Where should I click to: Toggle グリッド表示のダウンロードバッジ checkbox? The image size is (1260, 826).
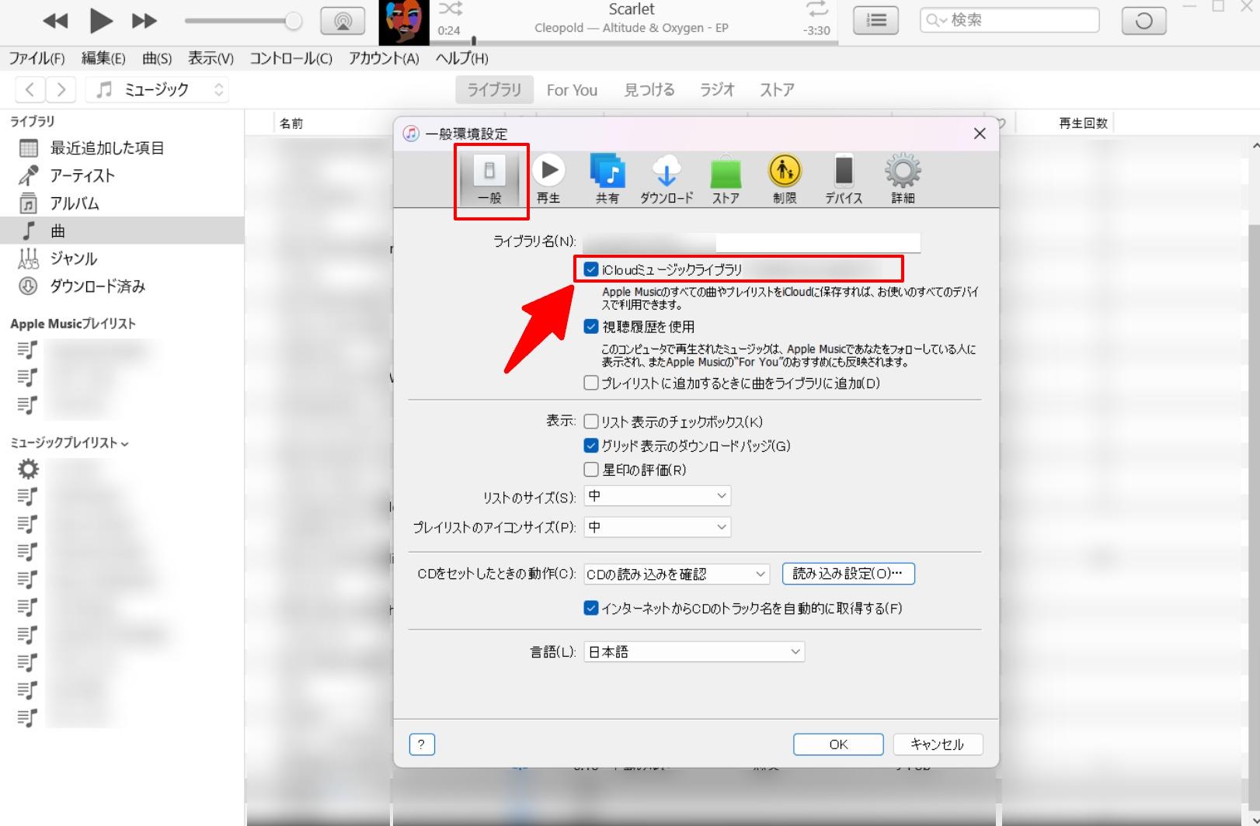(x=591, y=446)
